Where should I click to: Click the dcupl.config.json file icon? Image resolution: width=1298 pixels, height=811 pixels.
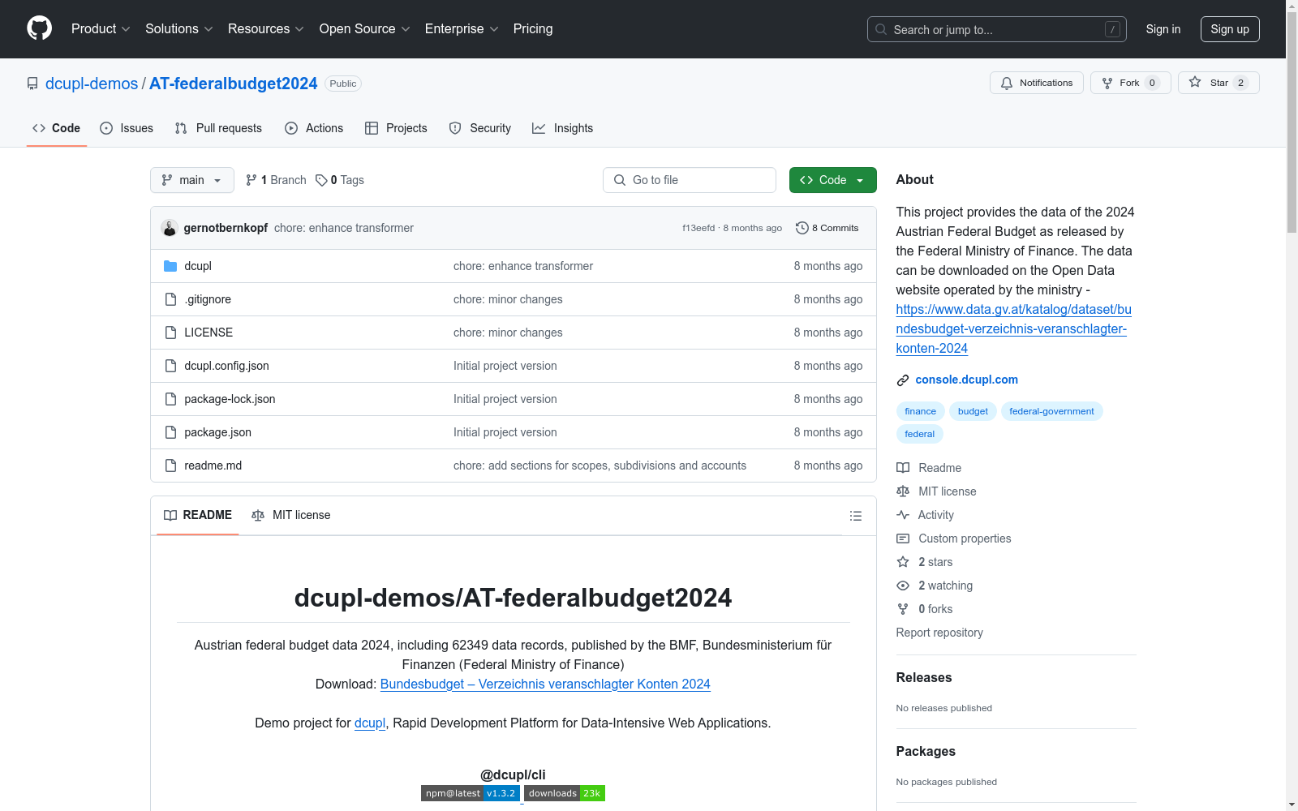click(x=170, y=366)
